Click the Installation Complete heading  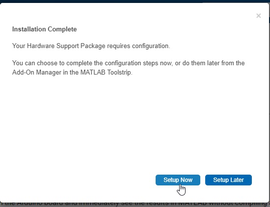pyautogui.click(x=44, y=29)
